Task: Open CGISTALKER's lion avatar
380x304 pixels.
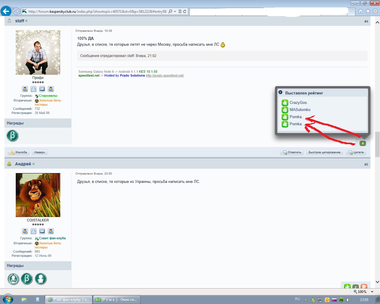Action: point(38,195)
